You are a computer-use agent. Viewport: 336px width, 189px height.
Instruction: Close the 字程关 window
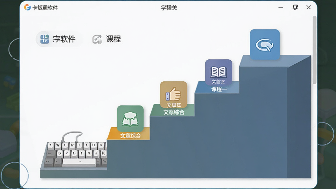tap(308, 7)
